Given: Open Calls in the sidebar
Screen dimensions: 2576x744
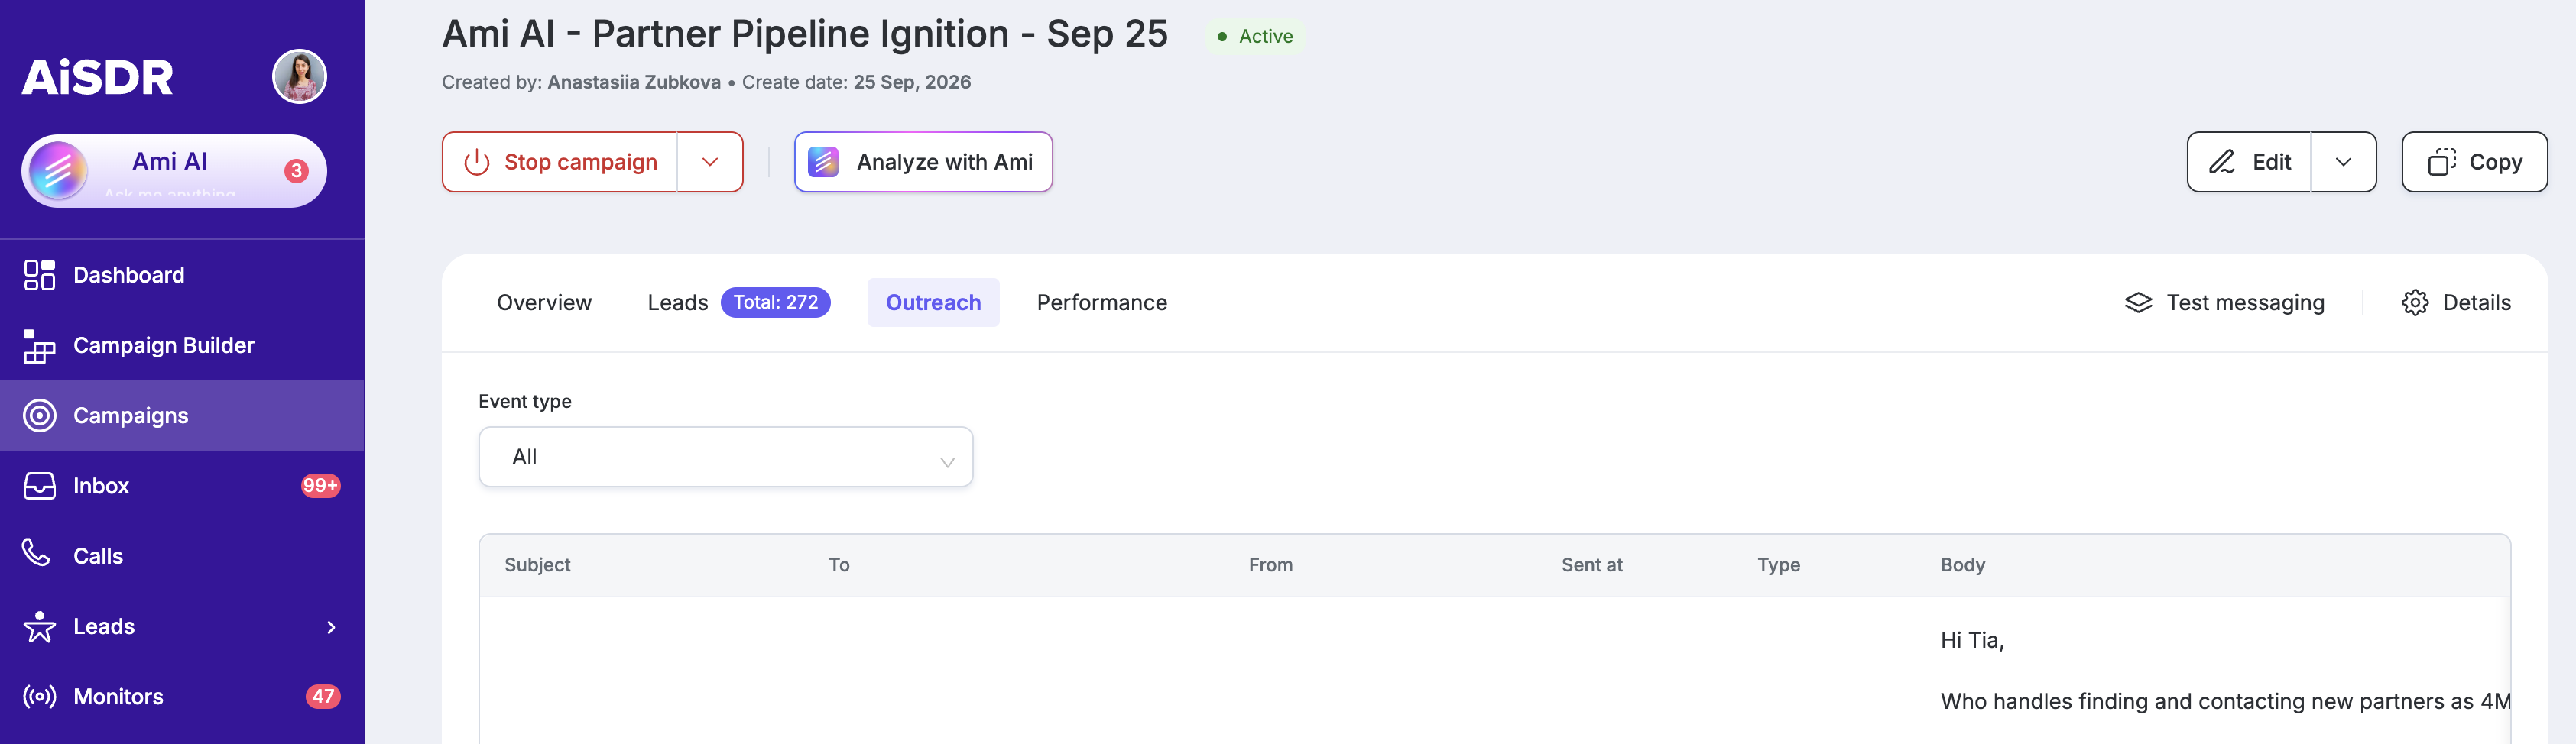Looking at the screenshot, I should [x=182, y=556].
